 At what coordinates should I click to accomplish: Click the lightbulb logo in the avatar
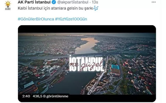point(8,4)
